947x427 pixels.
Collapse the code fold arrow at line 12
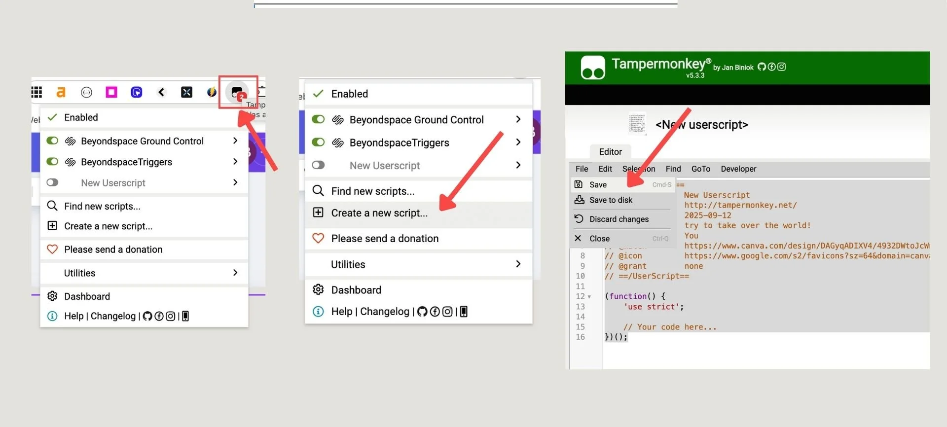tap(589, 297)
